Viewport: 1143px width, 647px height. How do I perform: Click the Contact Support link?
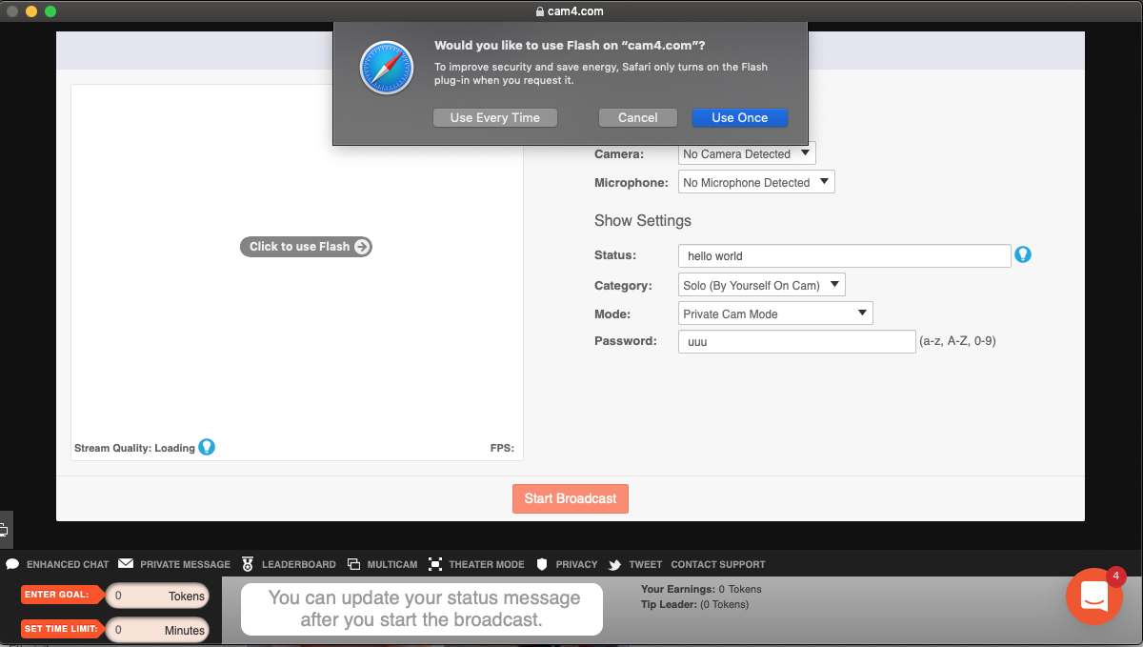pos(717,564)
